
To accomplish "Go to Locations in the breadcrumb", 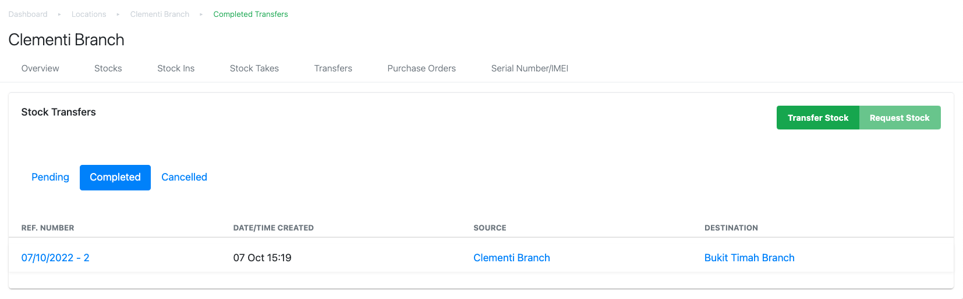I will pyautogui.click(x=88, y=14).
